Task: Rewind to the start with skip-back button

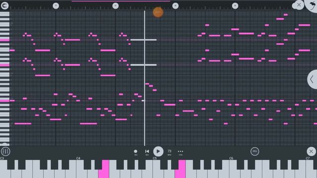Action: point(147,152)
